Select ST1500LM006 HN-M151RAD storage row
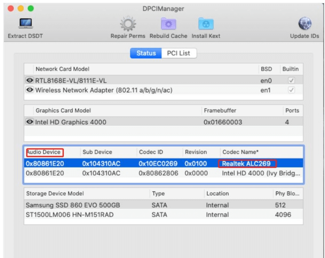 tap(69, 215)
